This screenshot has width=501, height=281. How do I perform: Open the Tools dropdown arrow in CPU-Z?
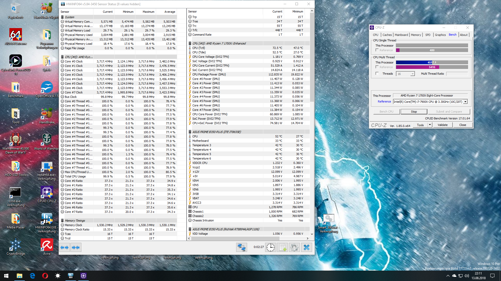[430, 125]
